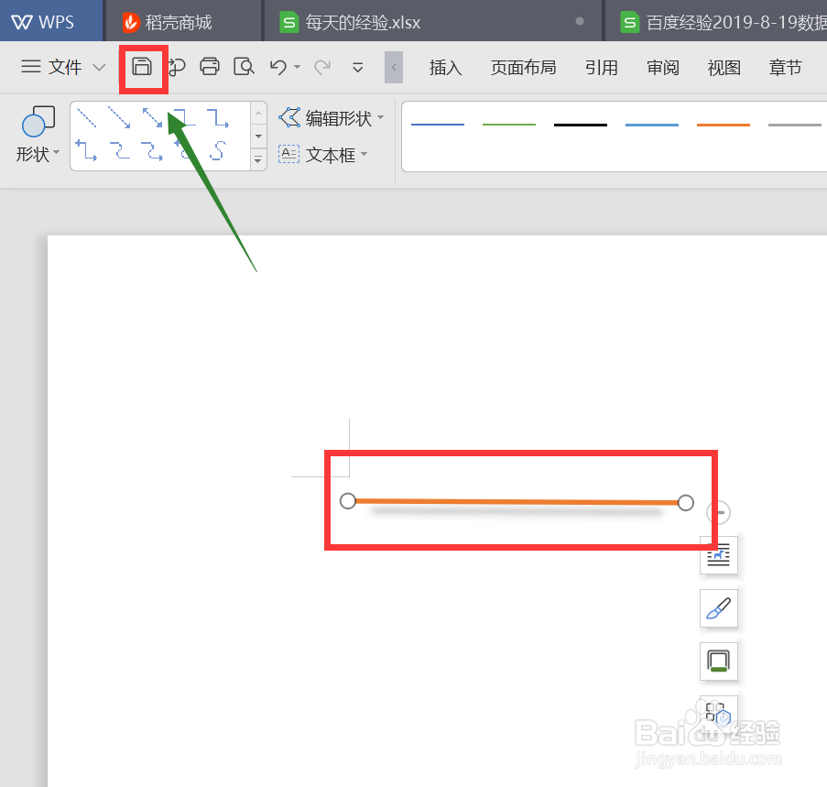Viewport: 827px width, 787px height.
Task: Open shape outline floating button
Action: tap(718, 661)
